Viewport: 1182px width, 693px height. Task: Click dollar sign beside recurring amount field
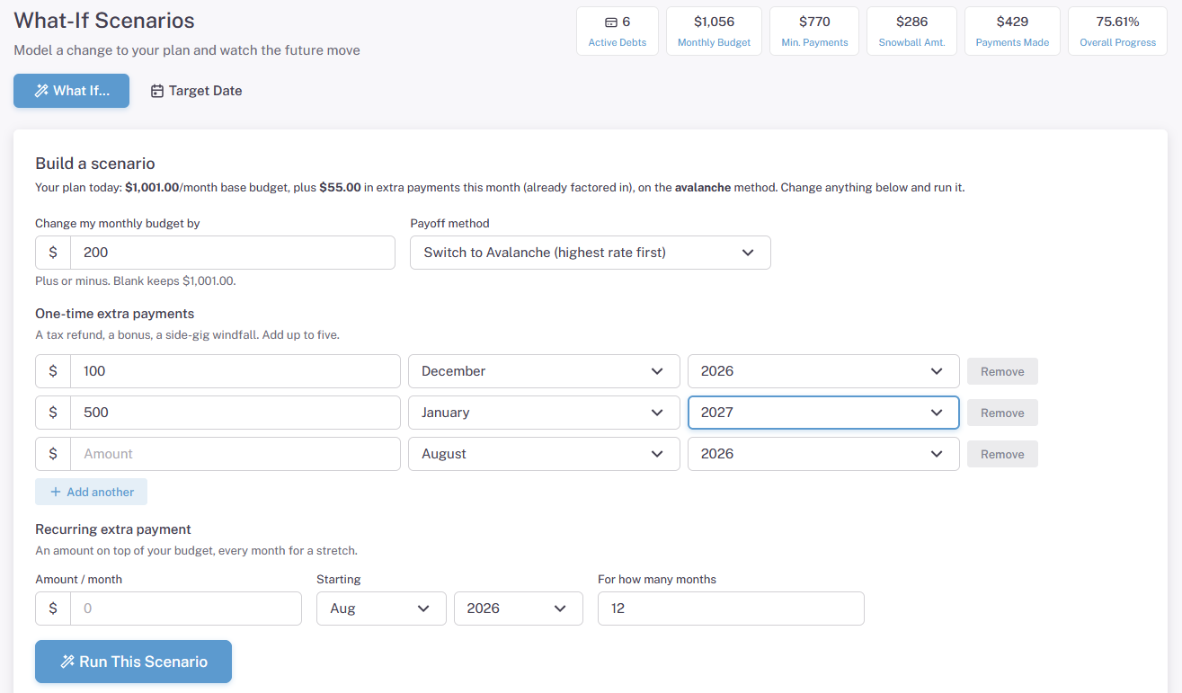[x=53, y=609]
